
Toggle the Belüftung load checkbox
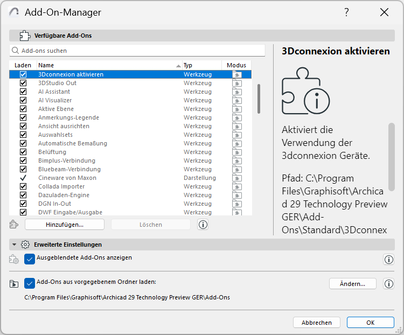[23, 152]
